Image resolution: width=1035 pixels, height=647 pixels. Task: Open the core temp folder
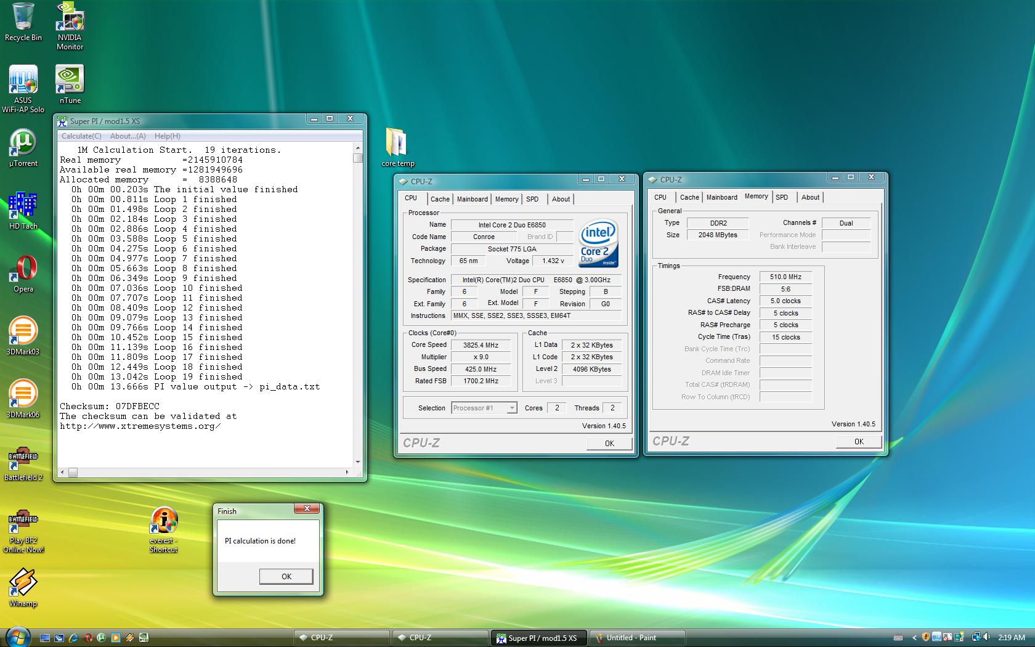(397, 147)
